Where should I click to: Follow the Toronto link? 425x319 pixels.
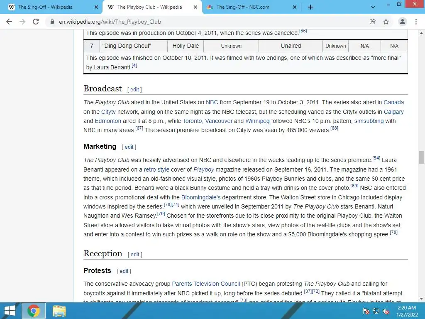point(192,121)
